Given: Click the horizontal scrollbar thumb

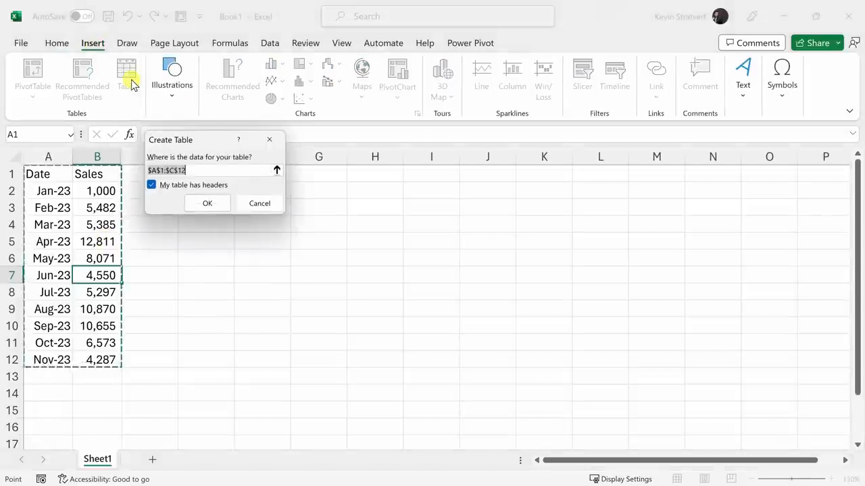Looking at the screenshot, I should [680, 460].
